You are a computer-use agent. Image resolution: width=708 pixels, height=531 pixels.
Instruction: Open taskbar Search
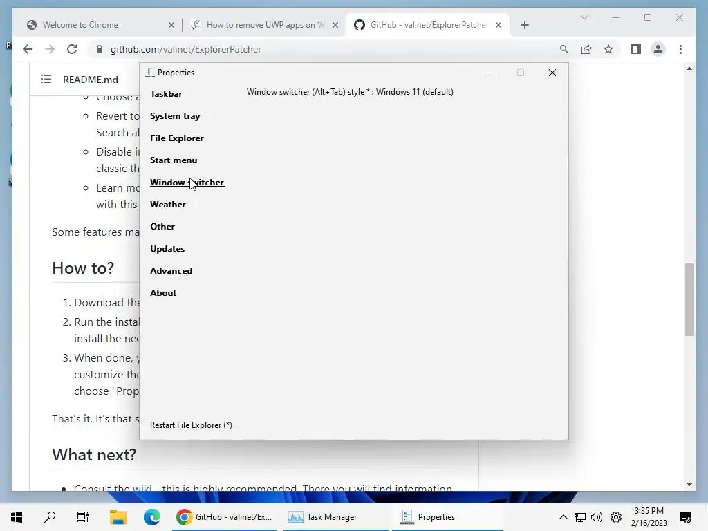50,517
